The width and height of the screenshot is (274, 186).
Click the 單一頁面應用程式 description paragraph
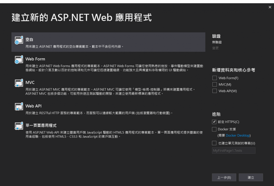click(x=114, y=134)
